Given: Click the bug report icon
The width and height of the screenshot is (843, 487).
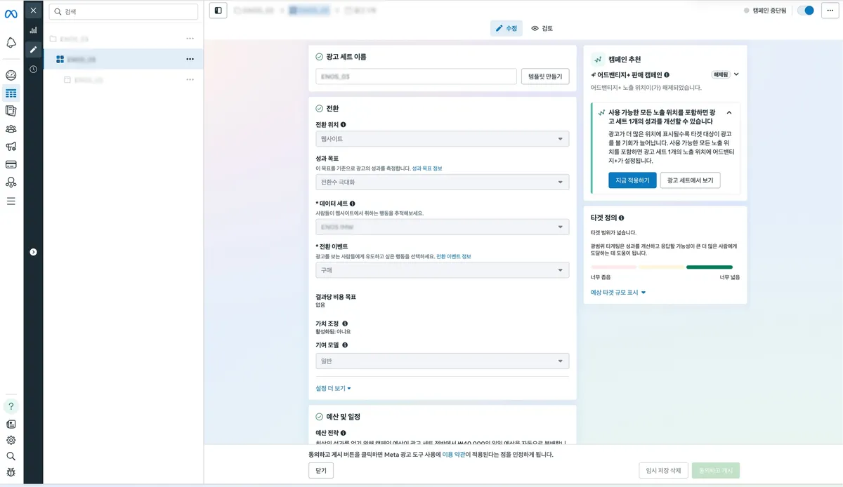Looking at the screenshot, I should [x=11, y=473].
